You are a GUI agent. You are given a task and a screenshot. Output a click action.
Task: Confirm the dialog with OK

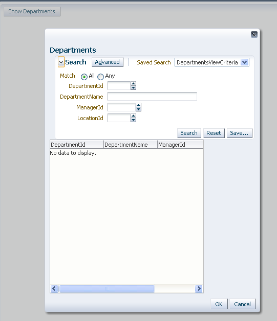219,304
